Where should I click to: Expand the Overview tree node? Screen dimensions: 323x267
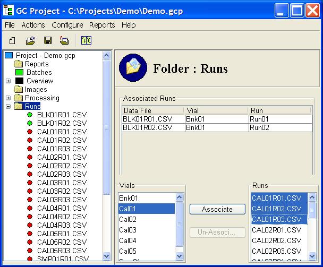tap(8, 81)
